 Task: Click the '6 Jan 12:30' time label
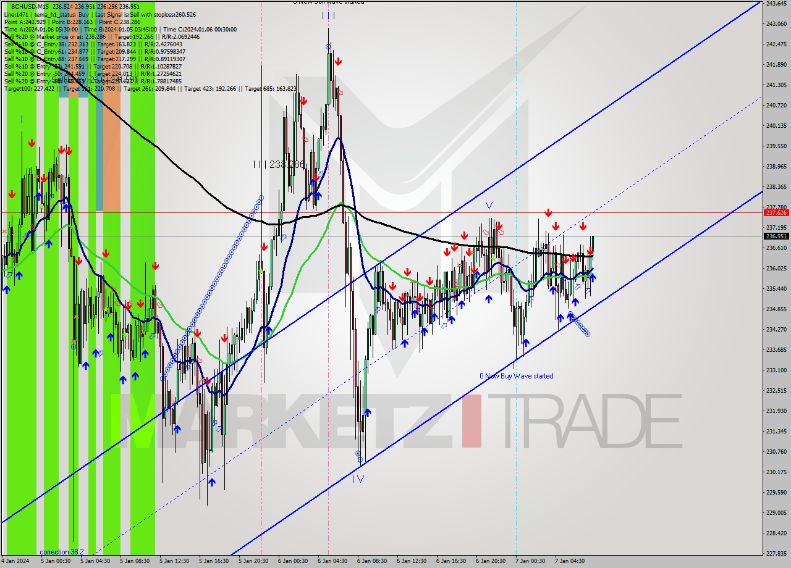(x=412, y=561)
